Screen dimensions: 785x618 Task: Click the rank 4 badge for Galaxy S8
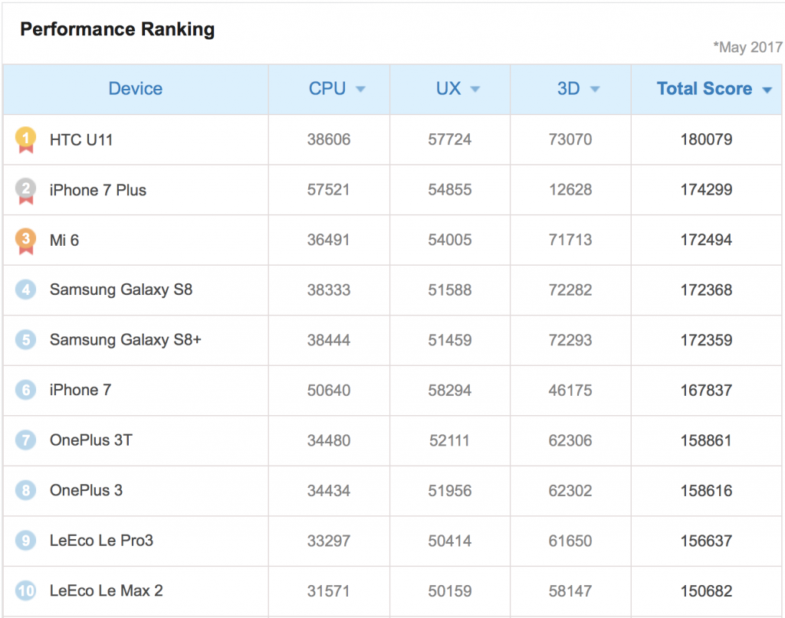(25, 289)
